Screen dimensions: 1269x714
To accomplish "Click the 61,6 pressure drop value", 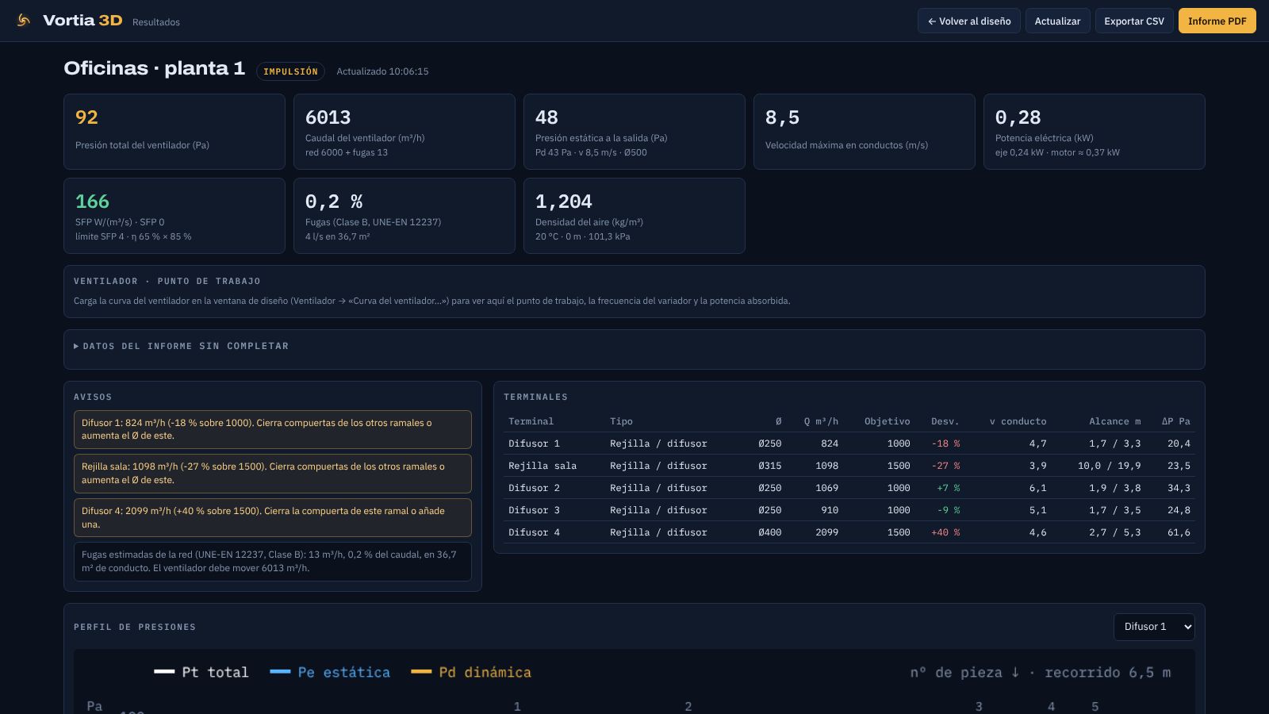I will pyautogui.click(x=1179, y=532).
